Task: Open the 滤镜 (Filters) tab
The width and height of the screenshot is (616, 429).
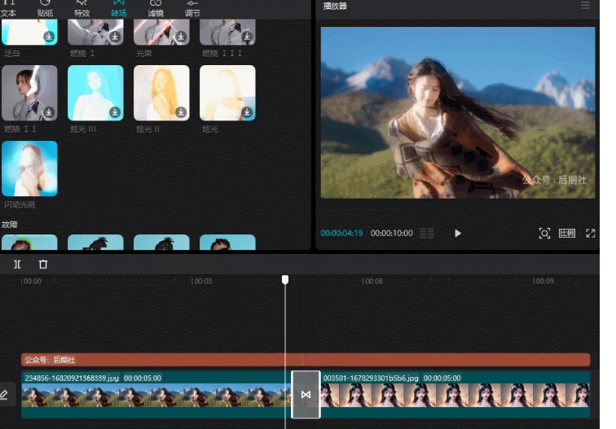Action: [156, 9]
